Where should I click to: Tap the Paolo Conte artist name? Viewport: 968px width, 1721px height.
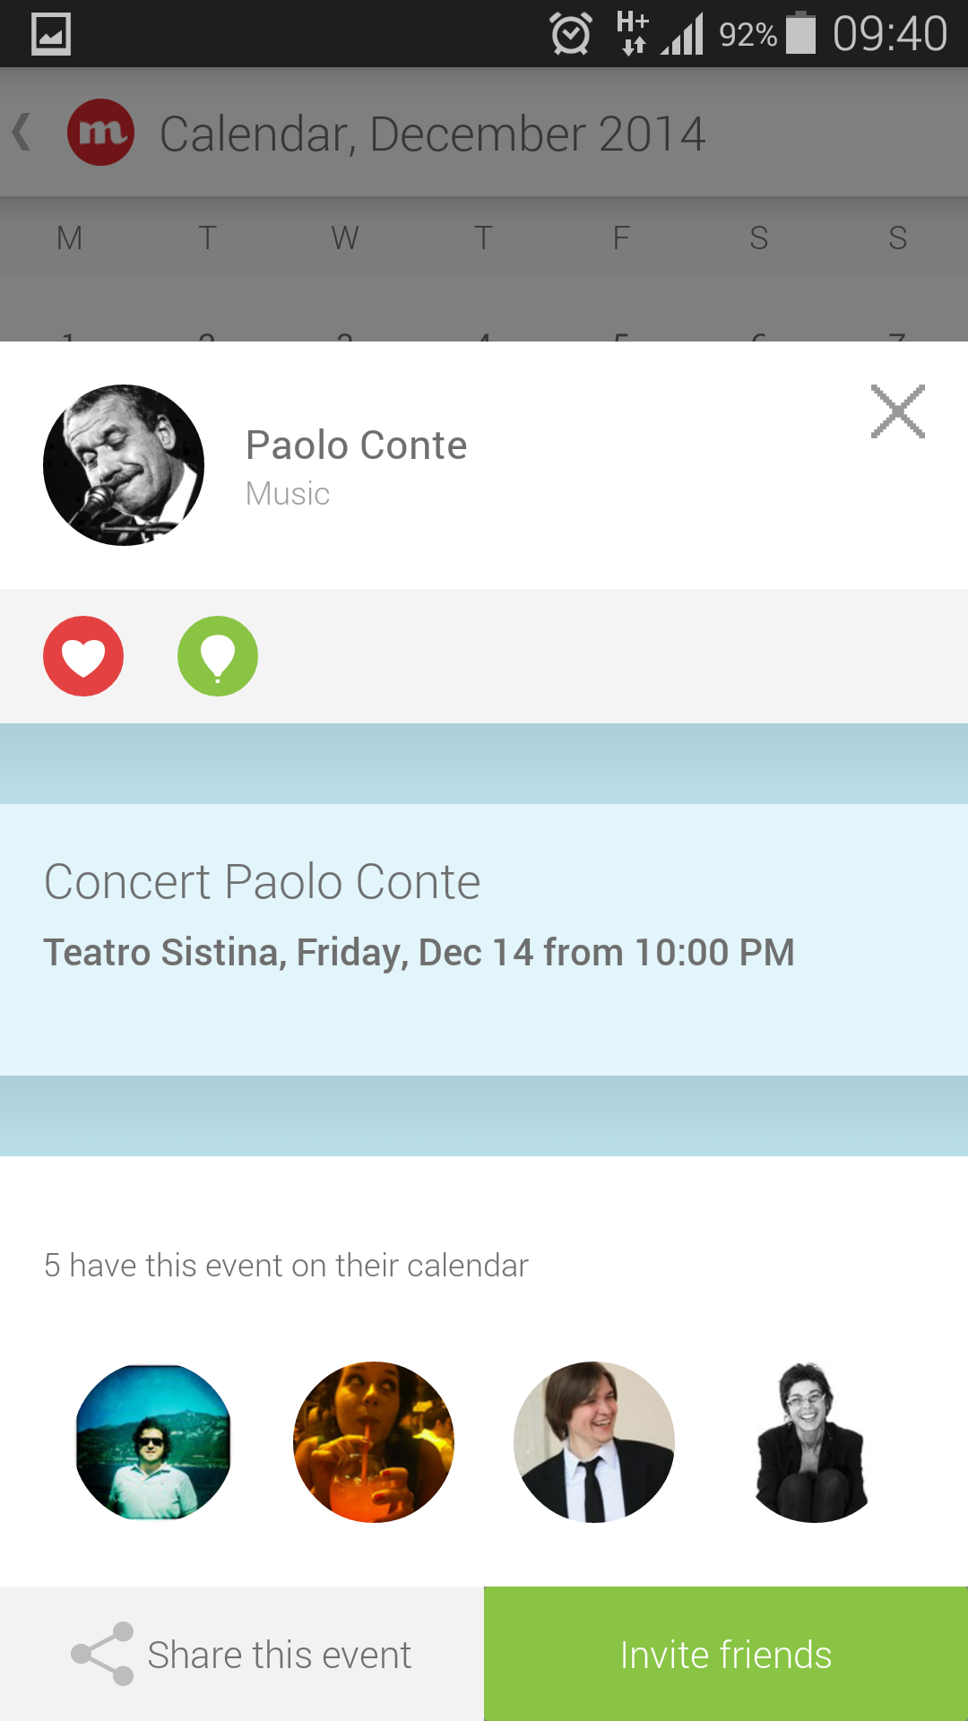point(356,445)
